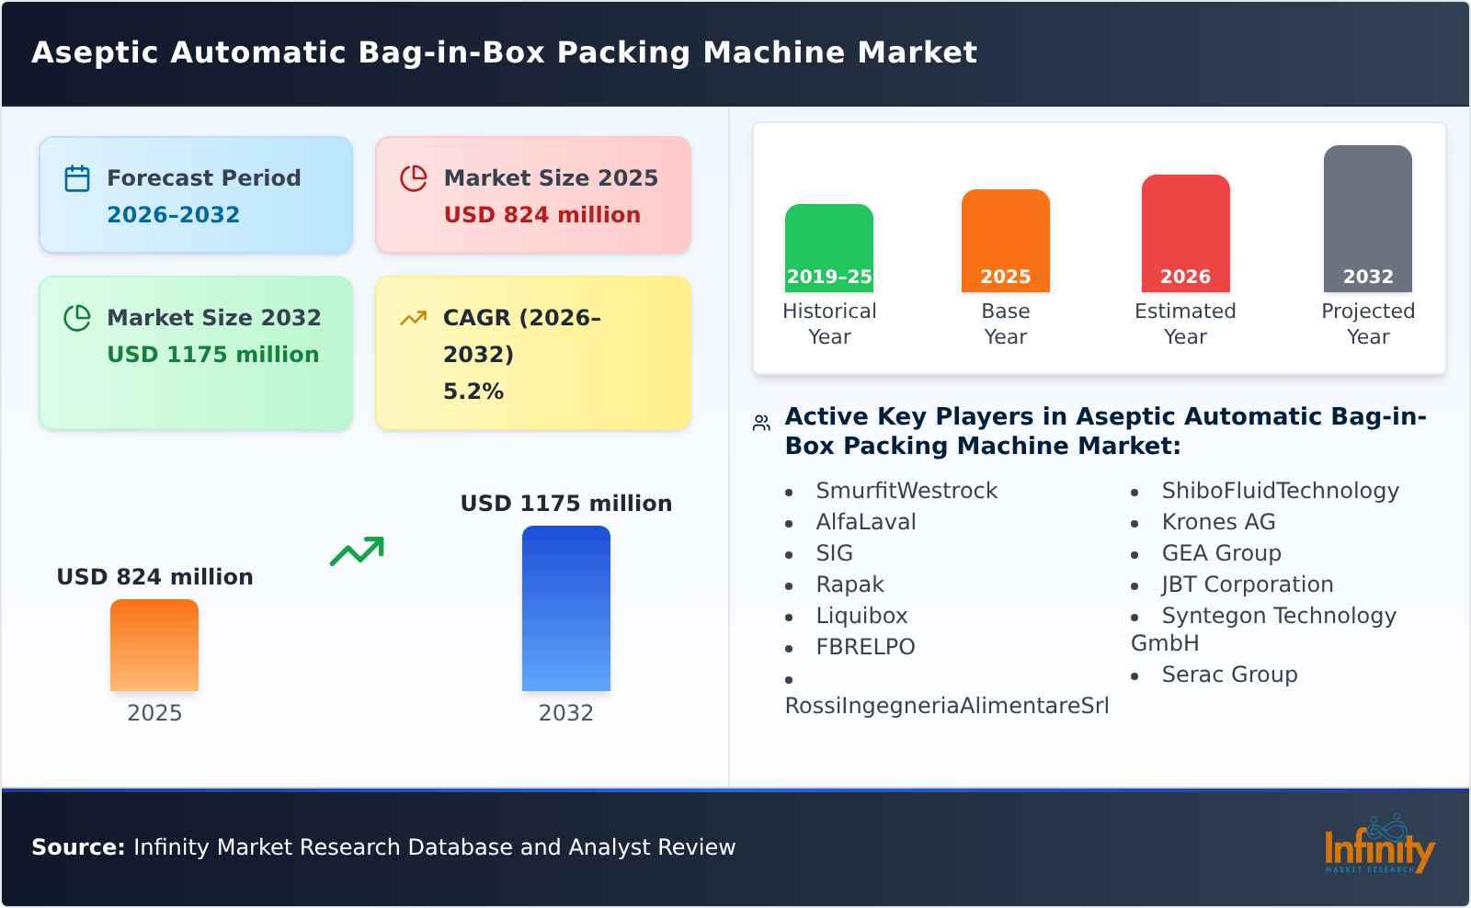Click the pie chart icon beside Market Size 2032
Viewport: 1471px width, 908px height.
tap(77, 318)
